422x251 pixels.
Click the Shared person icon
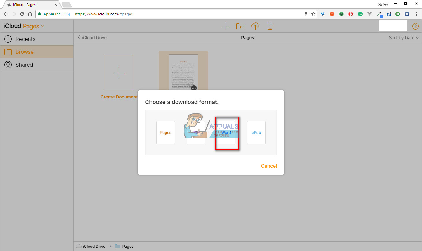[8, 65]
